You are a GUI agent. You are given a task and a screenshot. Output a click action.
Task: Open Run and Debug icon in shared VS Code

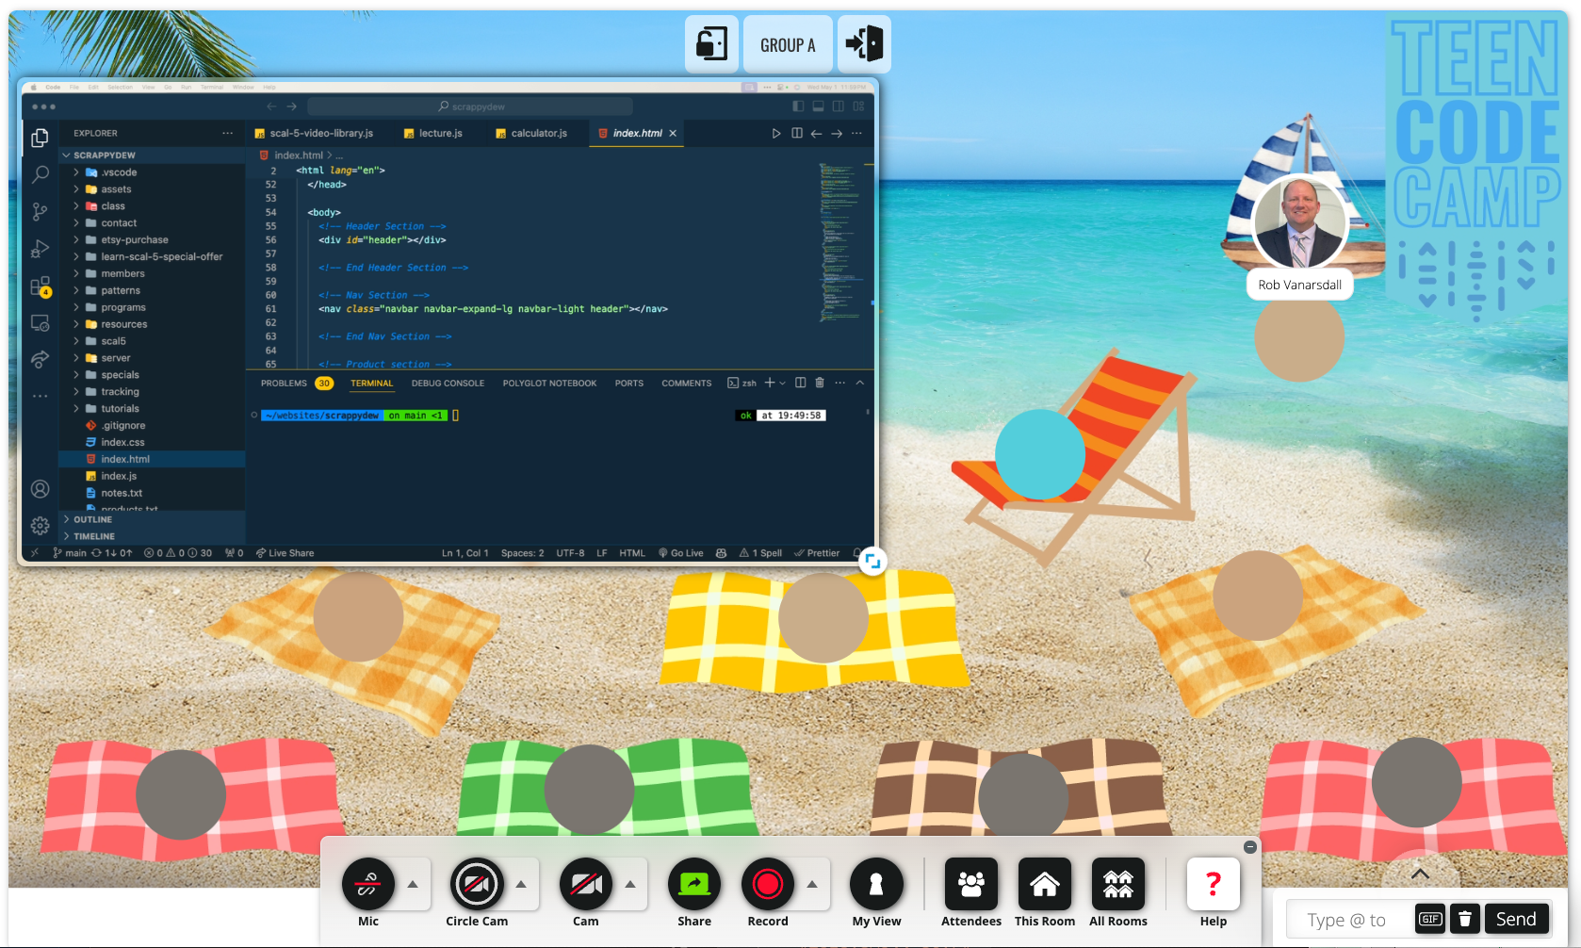pos(40,249)
